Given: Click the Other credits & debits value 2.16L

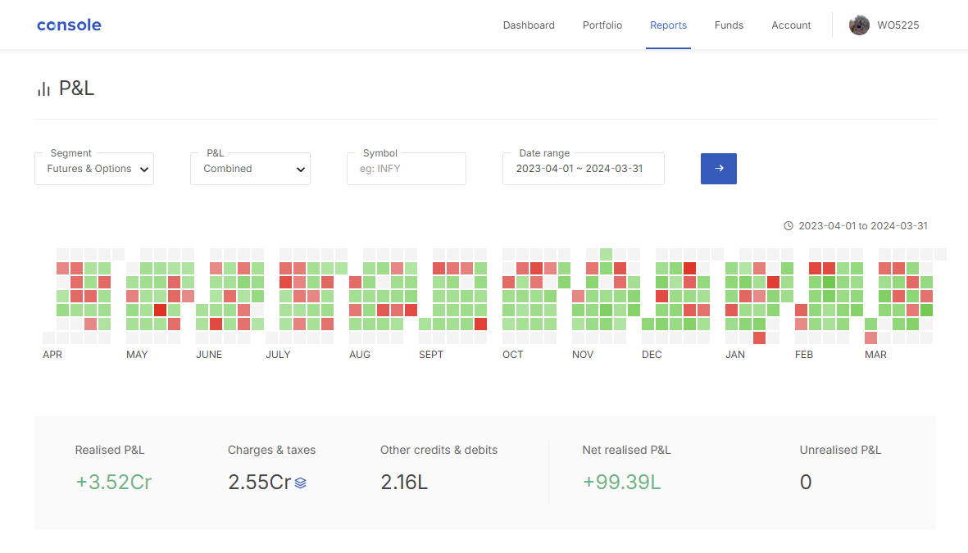Looking at the screenshot, I should point(404,482).
